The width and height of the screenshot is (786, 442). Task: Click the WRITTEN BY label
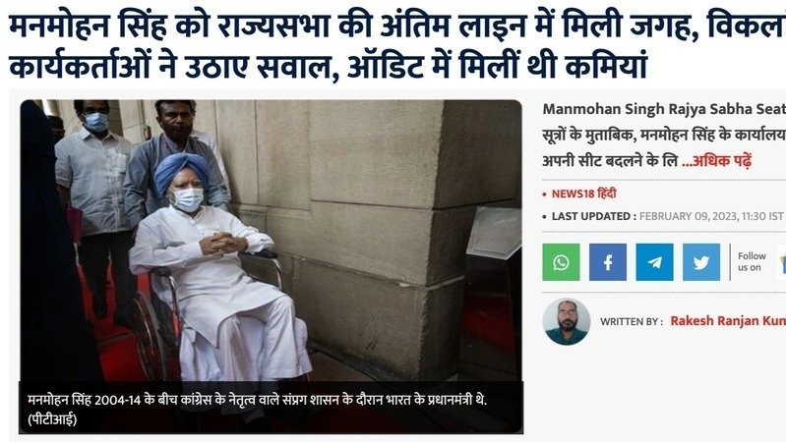[x=632, y=321]
